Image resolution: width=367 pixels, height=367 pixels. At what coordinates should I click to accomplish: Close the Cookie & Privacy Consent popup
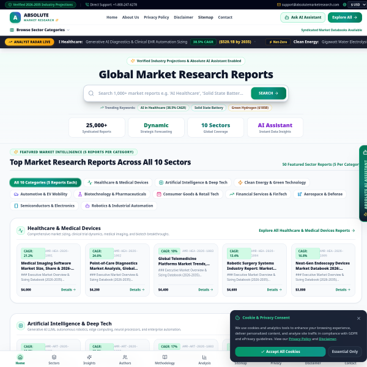coord(358,319)
